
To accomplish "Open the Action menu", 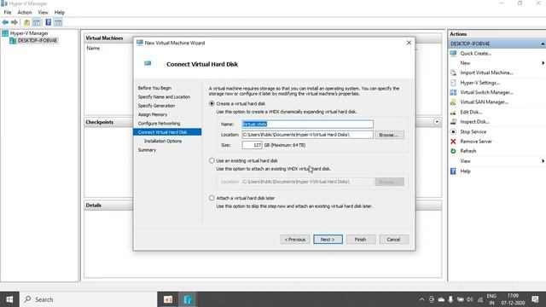I will pos(25,12).
